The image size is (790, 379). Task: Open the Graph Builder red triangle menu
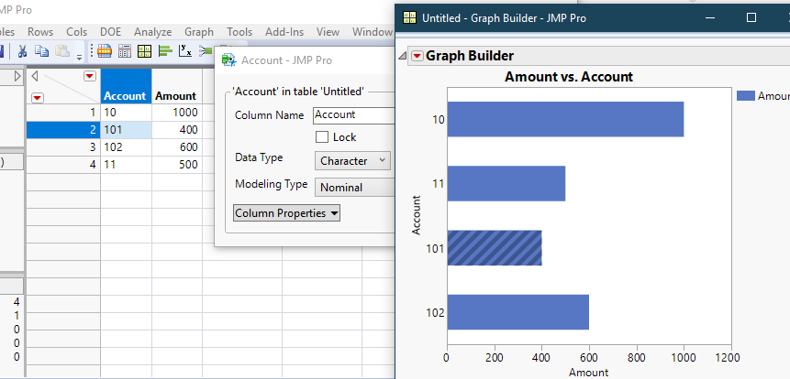pyautogui.click(x=417, y=57)
